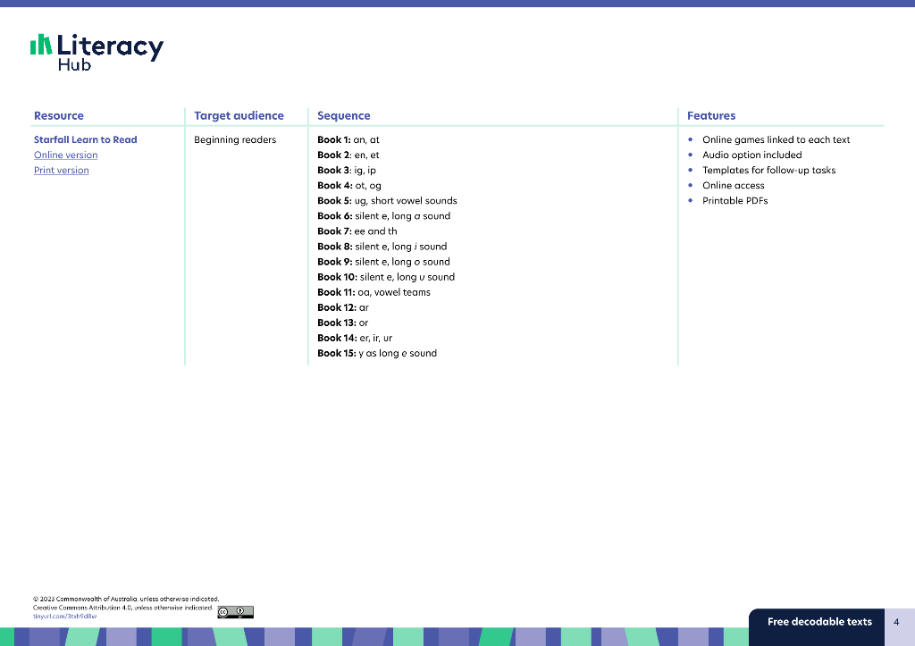915x646 pixels.
Task: Click the Features column header
Action: coord(711,115)
